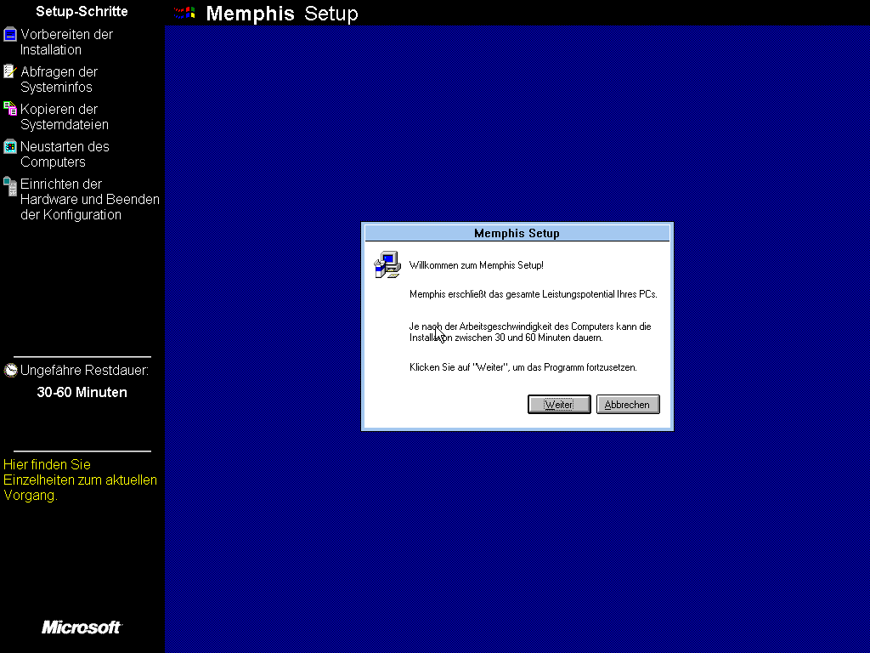The image size is (870, 653).
Task: Select the "Neustarten des Computers" step text
Action: tap(65, 155)
